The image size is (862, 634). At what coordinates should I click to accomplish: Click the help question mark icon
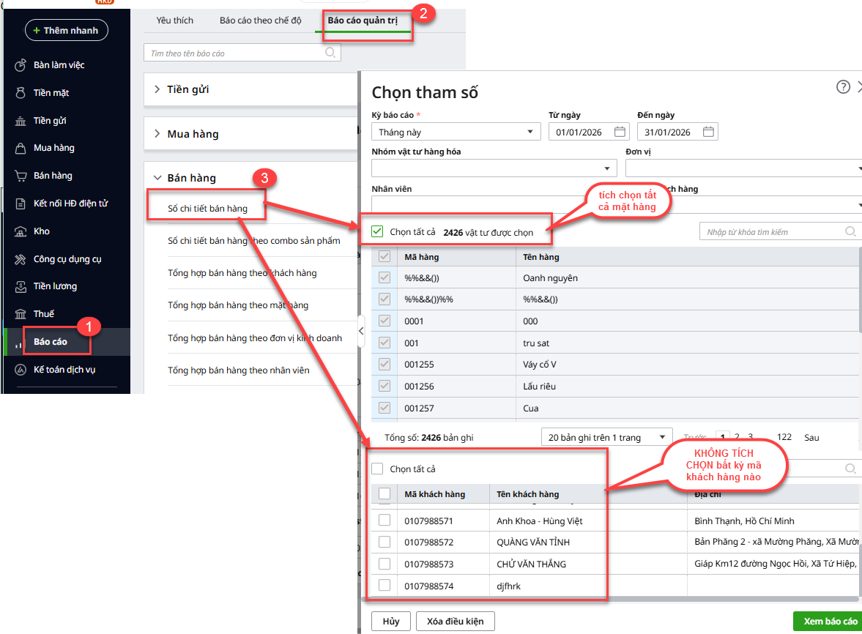[843, 87]
